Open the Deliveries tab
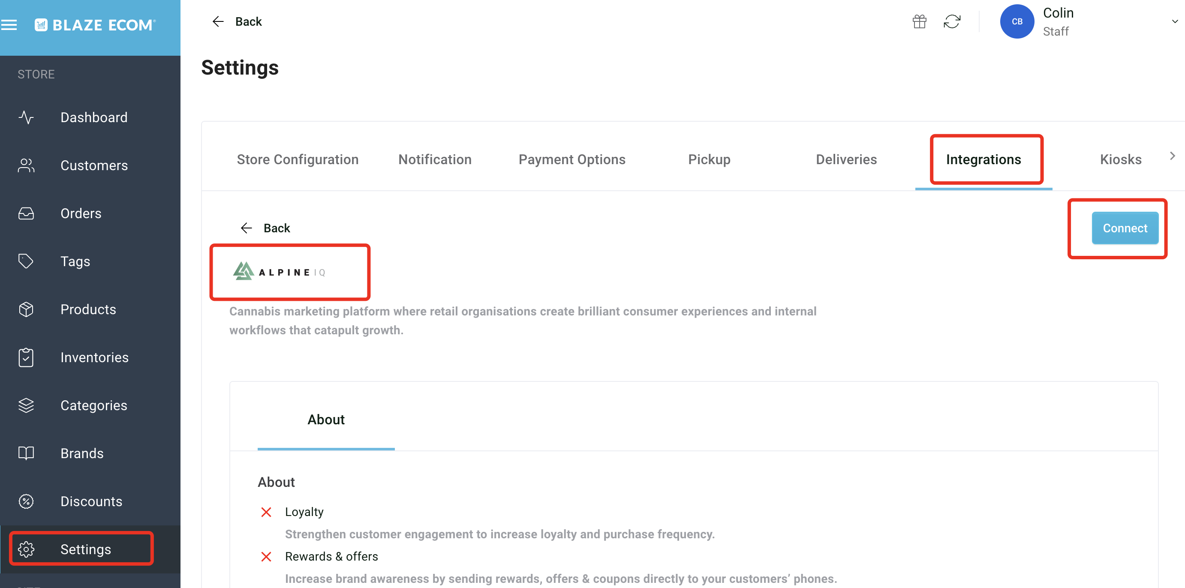1185x588 pixels. click(x=846, y=159)
